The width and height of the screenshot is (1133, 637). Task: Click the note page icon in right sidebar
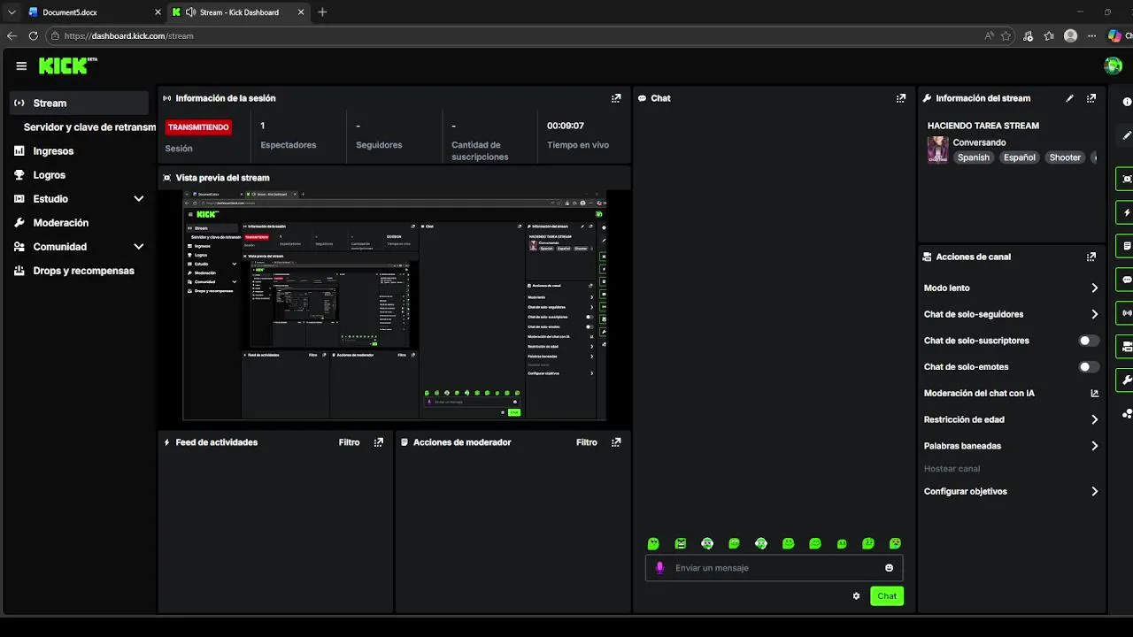1126,246
